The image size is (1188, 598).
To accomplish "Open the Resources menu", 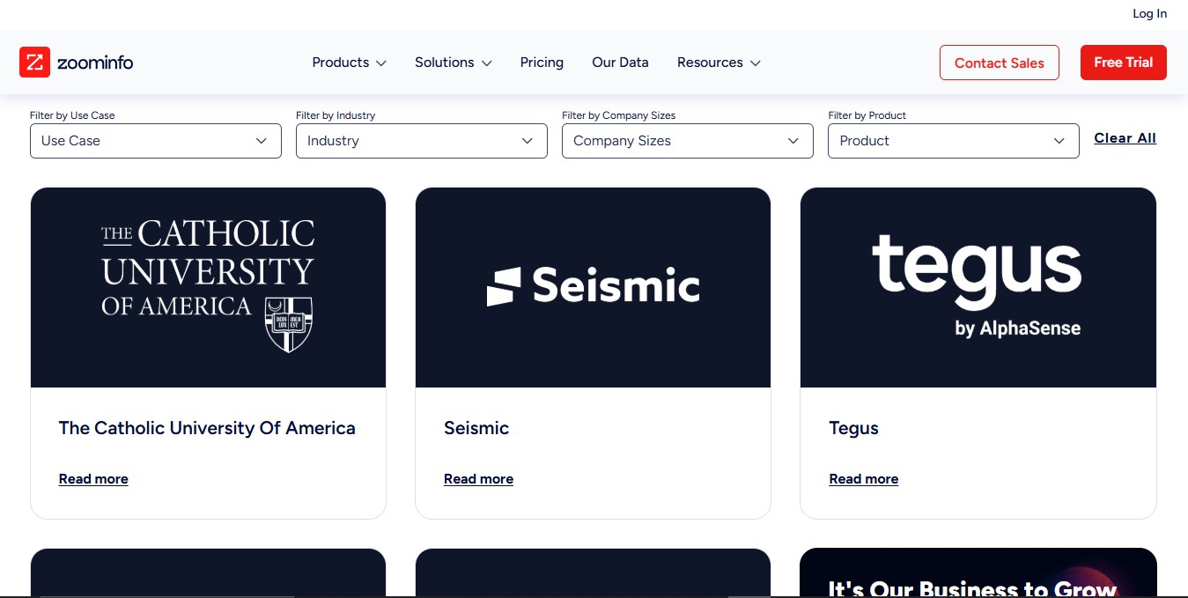I will coord(719,63).
